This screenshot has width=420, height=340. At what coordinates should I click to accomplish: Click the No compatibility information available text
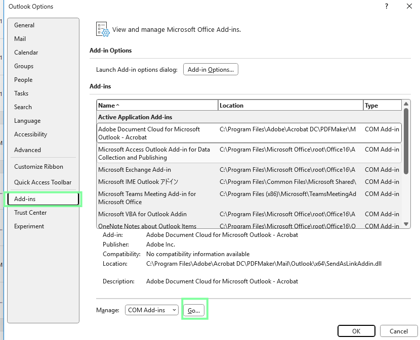tap(198, 254)
